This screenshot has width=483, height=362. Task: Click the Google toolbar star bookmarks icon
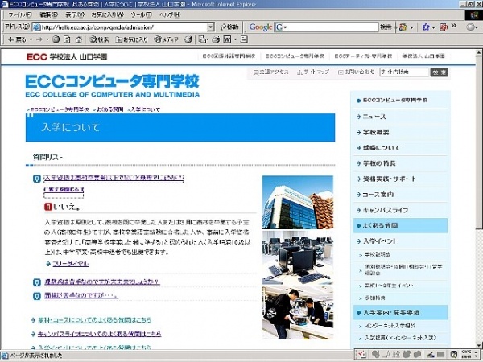(x=426, y=27)
